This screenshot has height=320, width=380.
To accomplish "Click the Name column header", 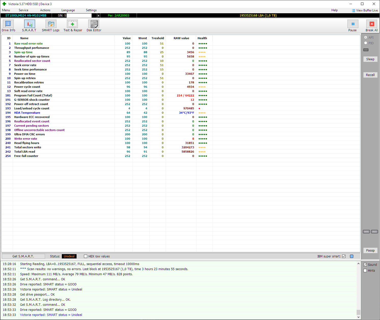I will [24, 38].
